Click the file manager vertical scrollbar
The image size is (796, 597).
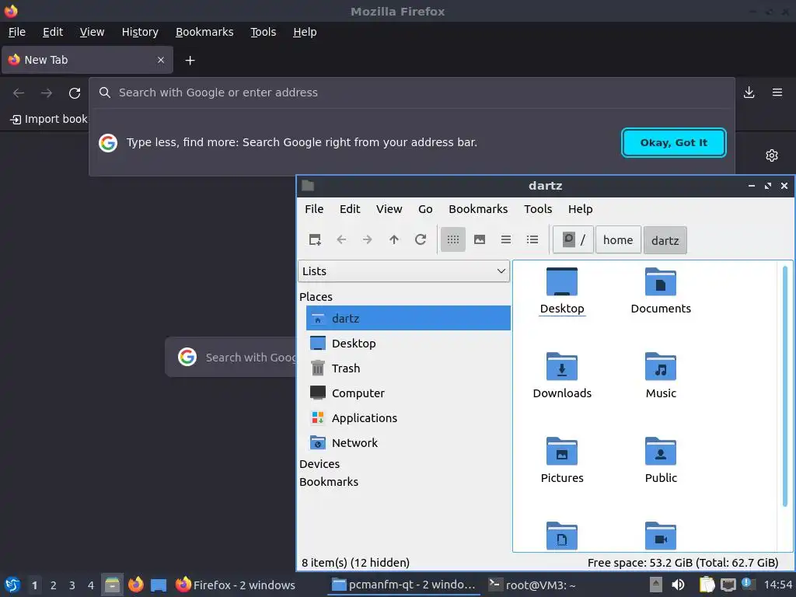pyautogui.click(x=785, y=386)
